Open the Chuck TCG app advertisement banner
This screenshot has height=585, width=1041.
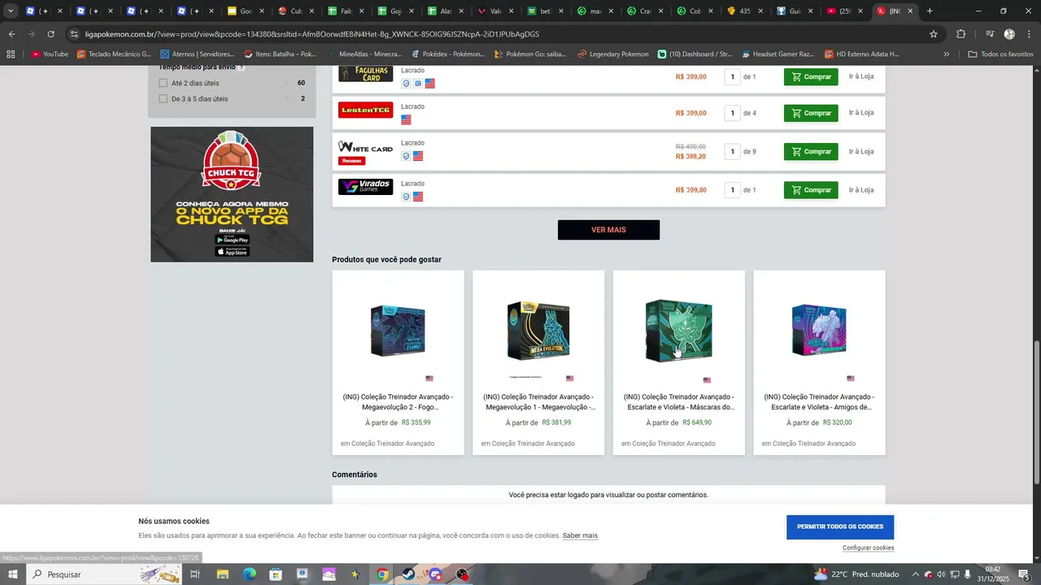coord(232,194)
